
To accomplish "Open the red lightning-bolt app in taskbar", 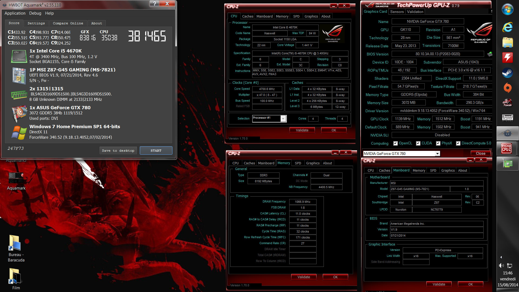I will click(507, 57).
